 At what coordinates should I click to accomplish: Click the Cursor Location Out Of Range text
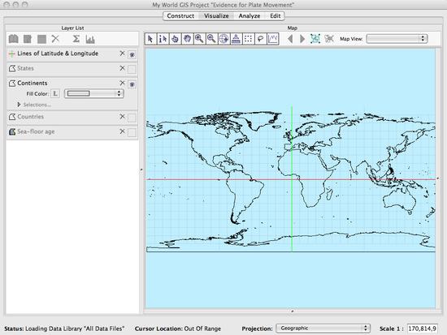tap(178, 329)
